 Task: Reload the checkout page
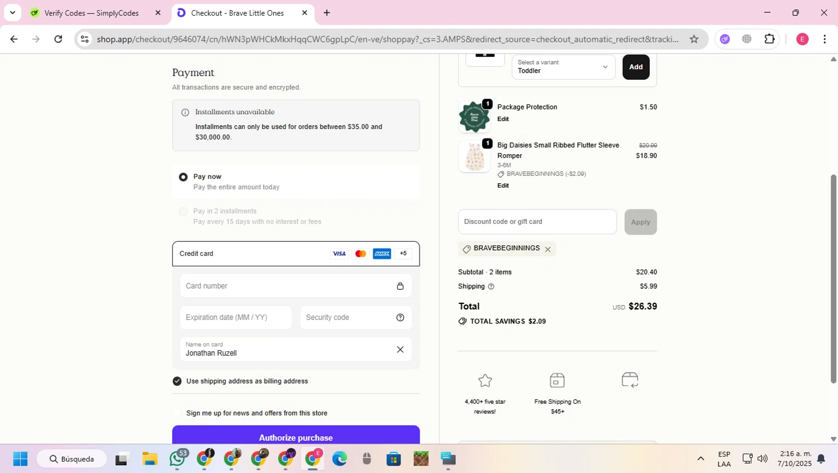pyautogui.click(x=58, y=39)
